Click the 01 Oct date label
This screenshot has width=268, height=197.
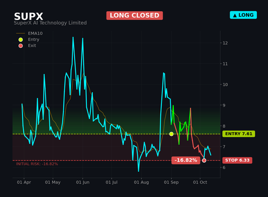tap(200, 183)
